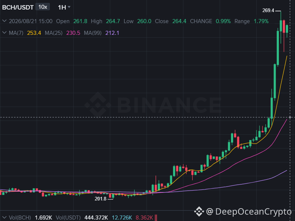Click the Close value 264.4

[x=179, y=21]
